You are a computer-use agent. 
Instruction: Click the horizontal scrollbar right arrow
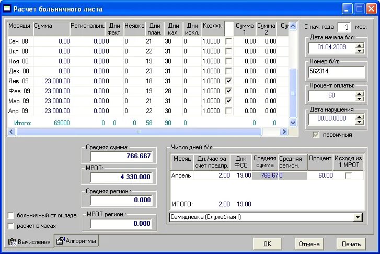pyautogui.click(x=284, y=132)
